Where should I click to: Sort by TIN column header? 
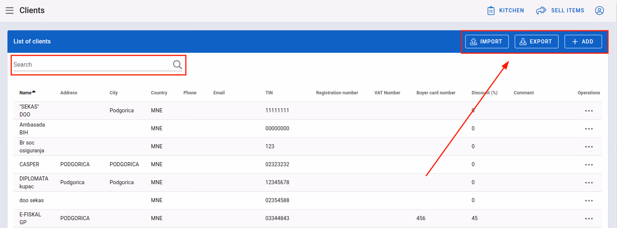[269, 92]
